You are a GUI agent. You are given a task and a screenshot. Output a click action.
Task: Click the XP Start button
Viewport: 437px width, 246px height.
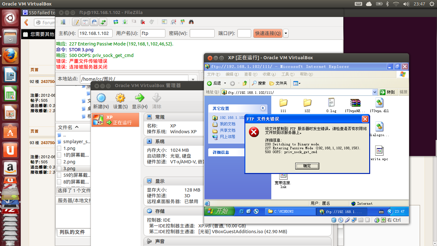pos(219,211)
